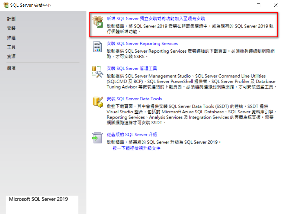283x214 pixels.
Task: Open 安裝 SQL Server Reporting Services link
Action: coord(142,43)
